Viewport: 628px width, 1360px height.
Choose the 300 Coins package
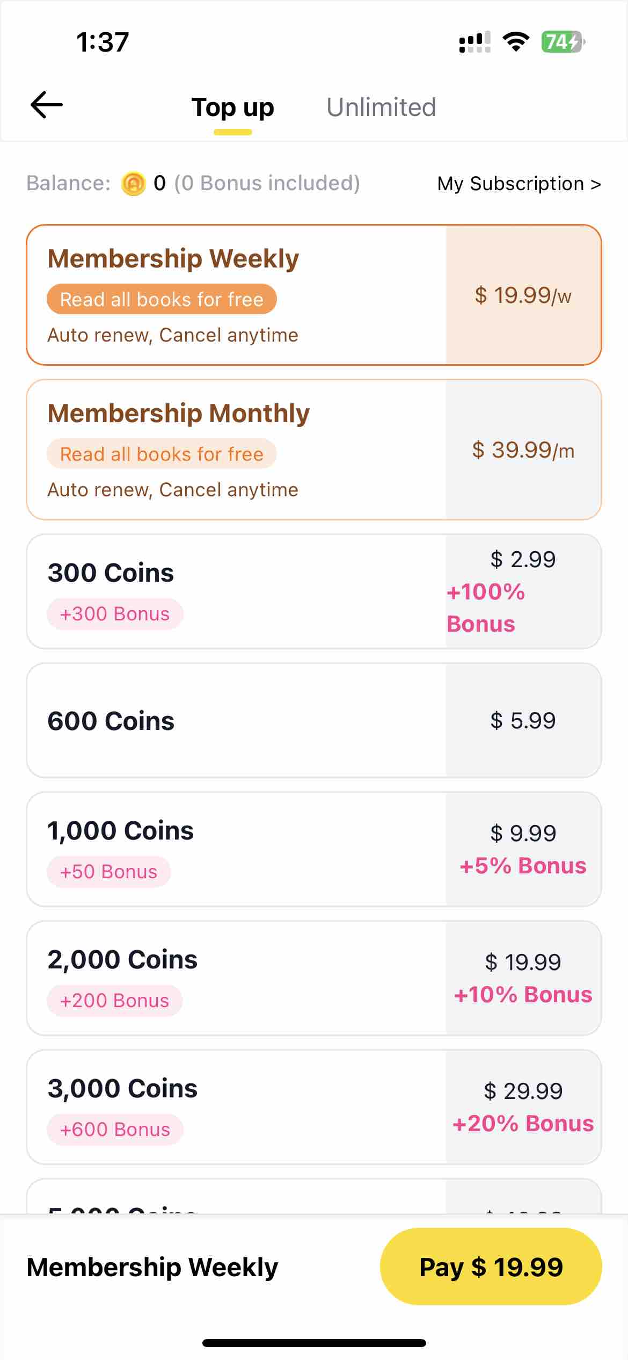tap(314, 591)
